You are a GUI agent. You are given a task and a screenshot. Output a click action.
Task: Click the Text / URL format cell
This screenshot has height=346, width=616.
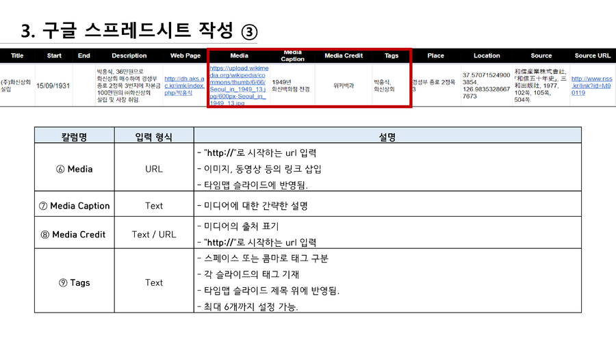153,234
